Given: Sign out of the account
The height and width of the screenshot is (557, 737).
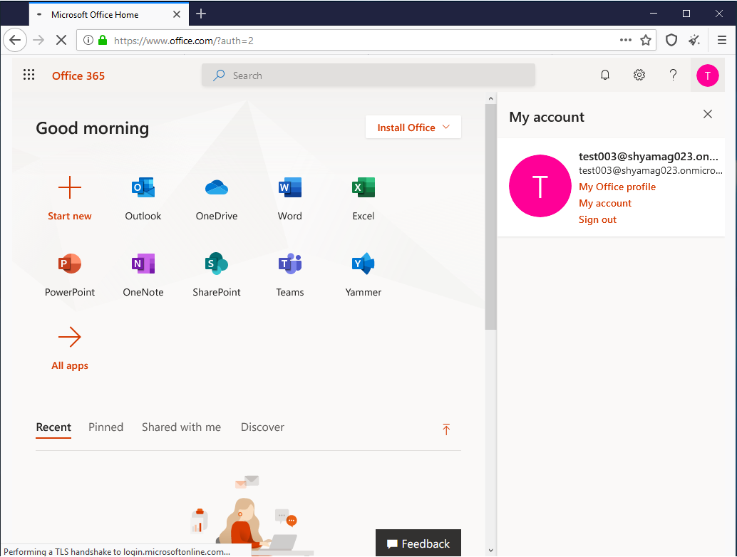Looking at the screenshot, I should tap(597, 220).
